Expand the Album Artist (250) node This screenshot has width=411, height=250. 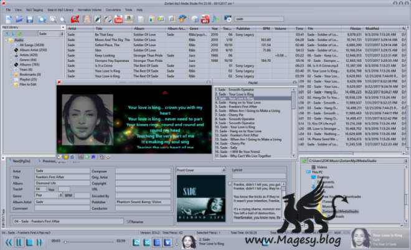point(12,50)
